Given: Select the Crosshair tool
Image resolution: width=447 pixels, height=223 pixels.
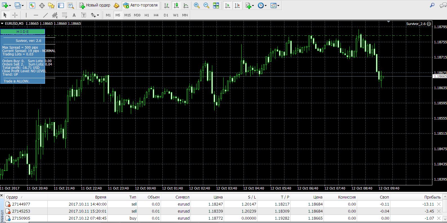Looking at the screenshot, I should [15, 15].
